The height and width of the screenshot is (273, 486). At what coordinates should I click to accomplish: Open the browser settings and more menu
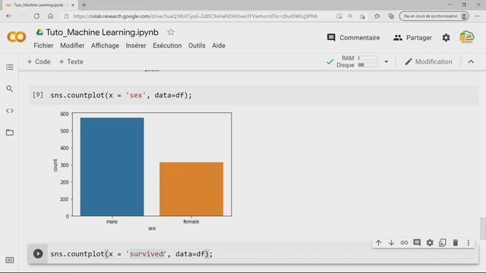(477, 16)
